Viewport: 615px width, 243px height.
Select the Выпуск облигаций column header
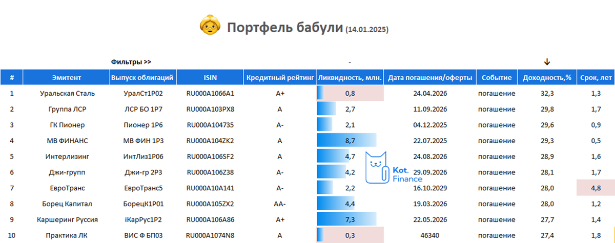[x=143, y=78]
